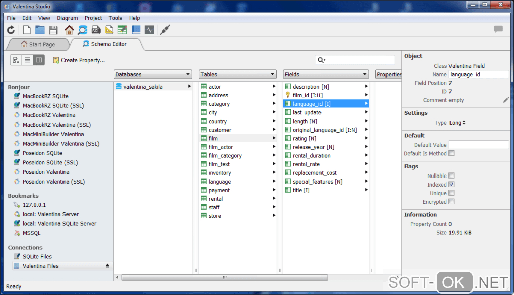Click the New document toolbar icon
The height and width of the screenshot is (295, 514).
[x=27, y=30]
